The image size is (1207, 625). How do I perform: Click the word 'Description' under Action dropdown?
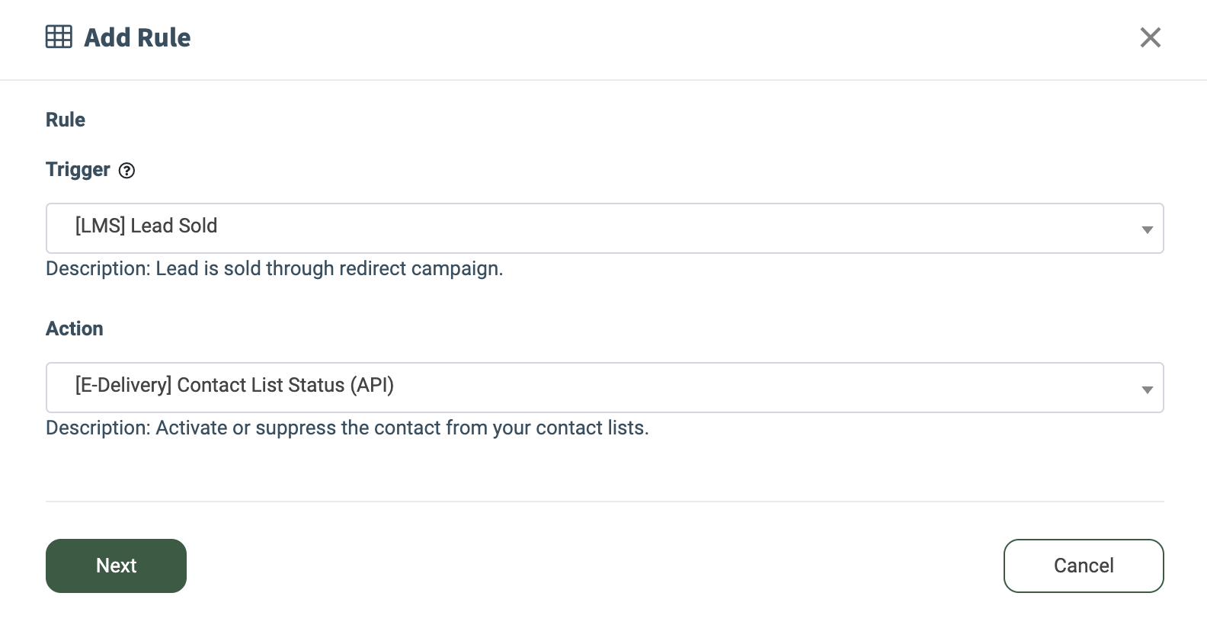point(98,428)
